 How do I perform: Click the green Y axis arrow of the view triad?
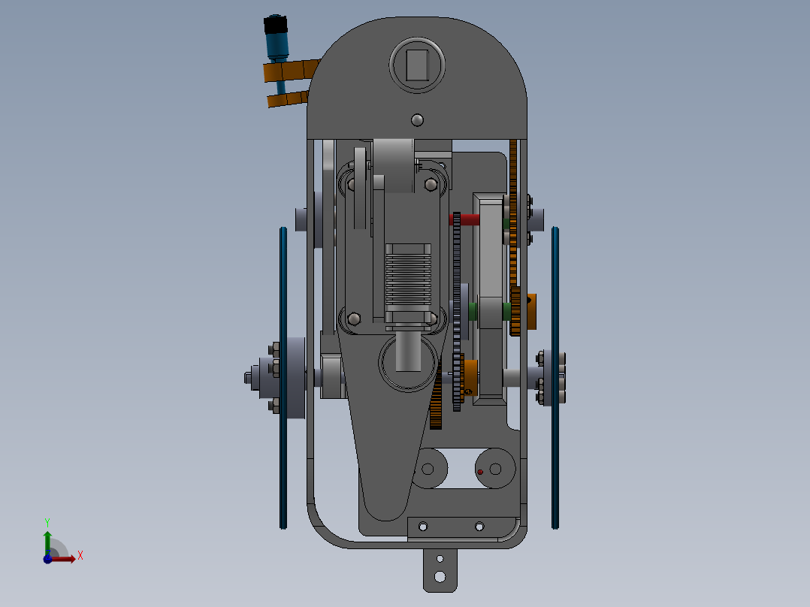tap(47, 543)
